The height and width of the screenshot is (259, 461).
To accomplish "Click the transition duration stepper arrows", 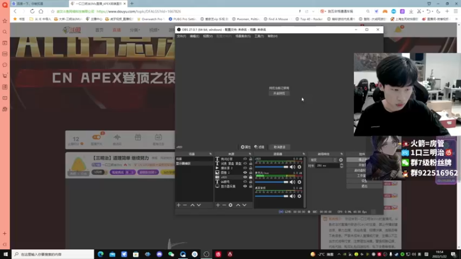I will (x=341, y=166).
